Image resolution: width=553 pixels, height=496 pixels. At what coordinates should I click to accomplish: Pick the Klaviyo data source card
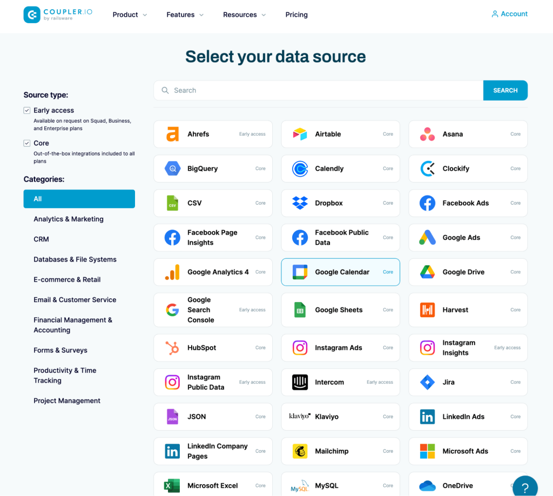point(341,417)
